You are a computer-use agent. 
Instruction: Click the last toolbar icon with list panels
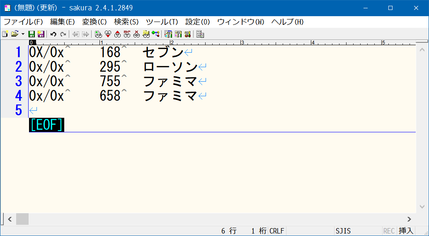click(200, 34)
